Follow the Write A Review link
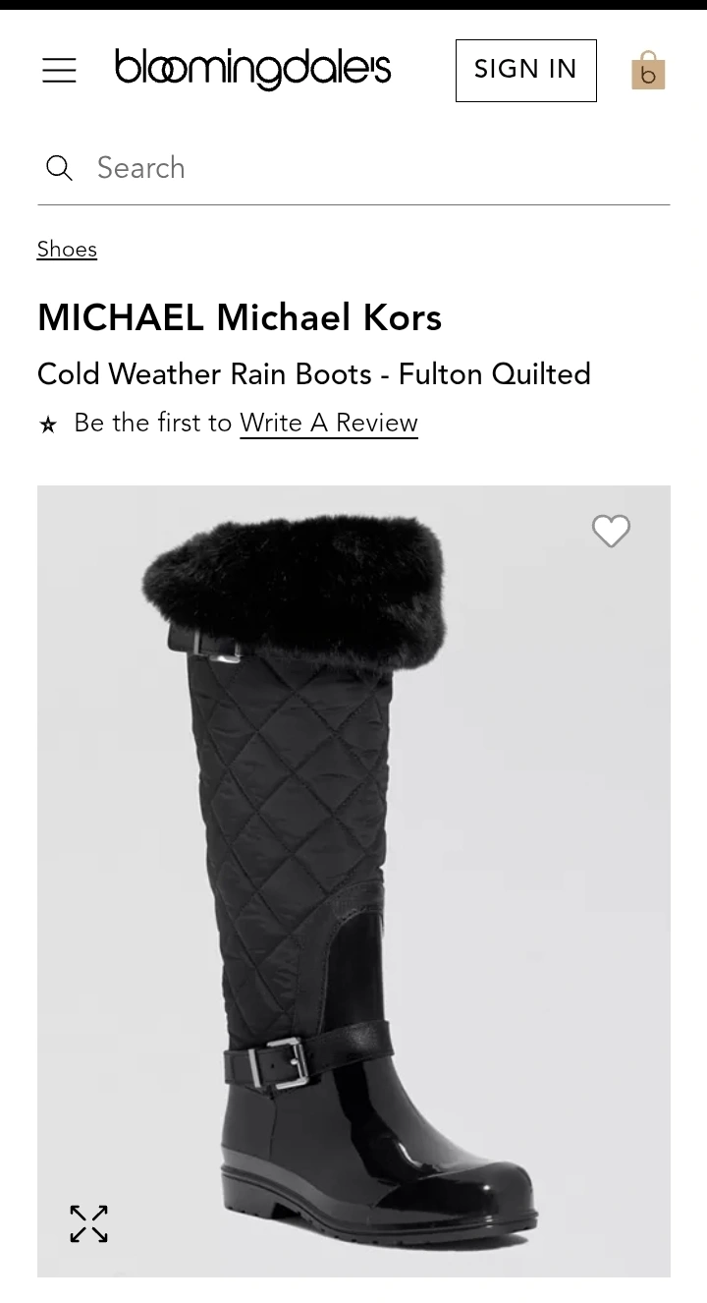The width and height of the screenshot is (707, 1303). click(x=329, y=423)
